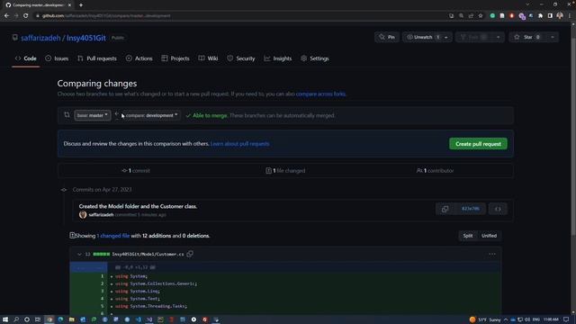Go to Pull requests tab
Viewport: 576px width, 324px height.
coord(97,58)
